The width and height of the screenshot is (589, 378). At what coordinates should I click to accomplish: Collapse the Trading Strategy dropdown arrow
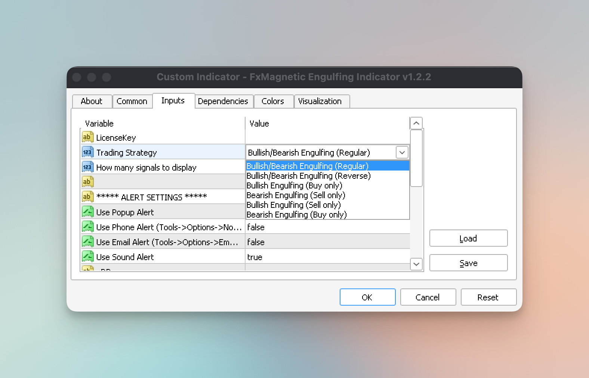tap(402, 153)
